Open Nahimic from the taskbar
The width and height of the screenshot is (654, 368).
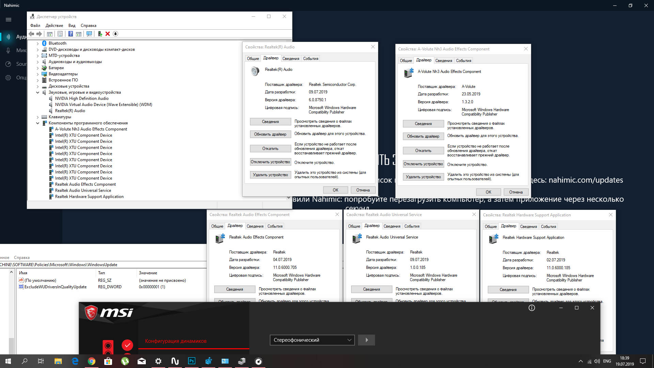click(175, 361)
